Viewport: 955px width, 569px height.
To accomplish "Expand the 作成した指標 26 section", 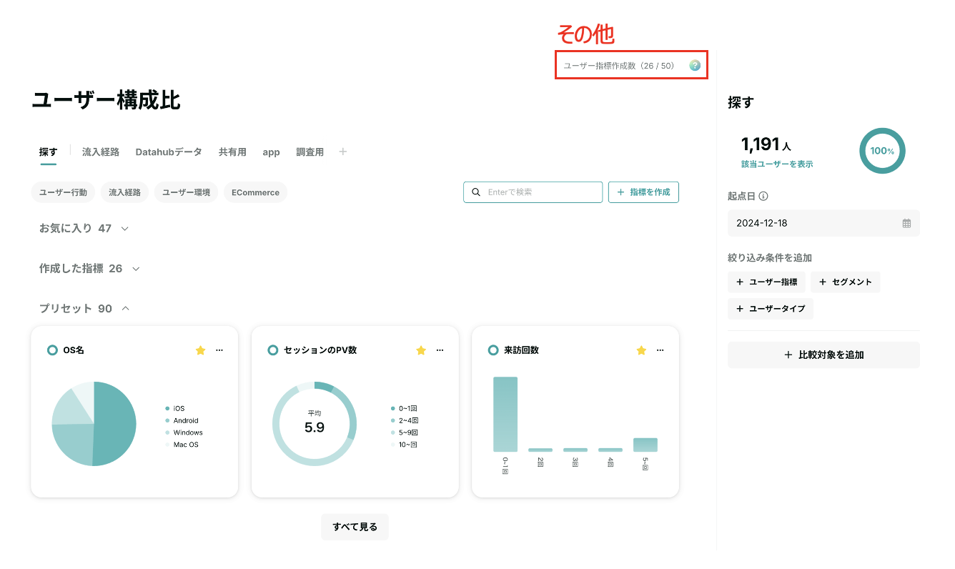I will click(90, 268).
